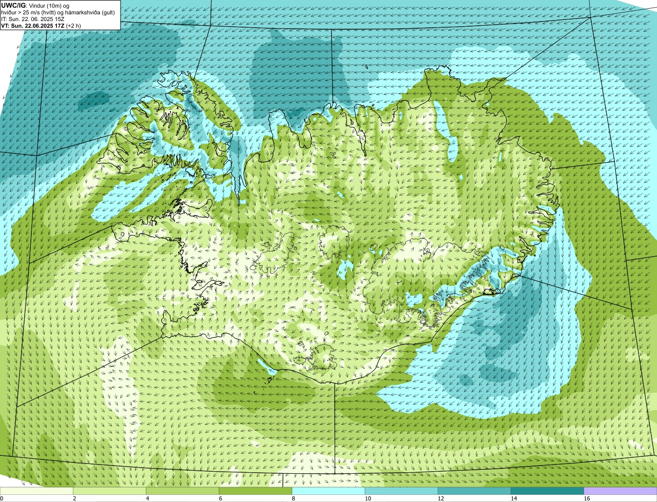
Task: Click the legend scale label "2"
Action: pyautogui.click(x=74, y=498)
